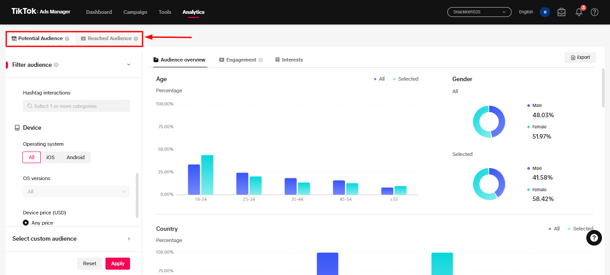Switch to the Engagement tab
The height and width of the screenshot is (275, 610).
(x=241, y=59)
